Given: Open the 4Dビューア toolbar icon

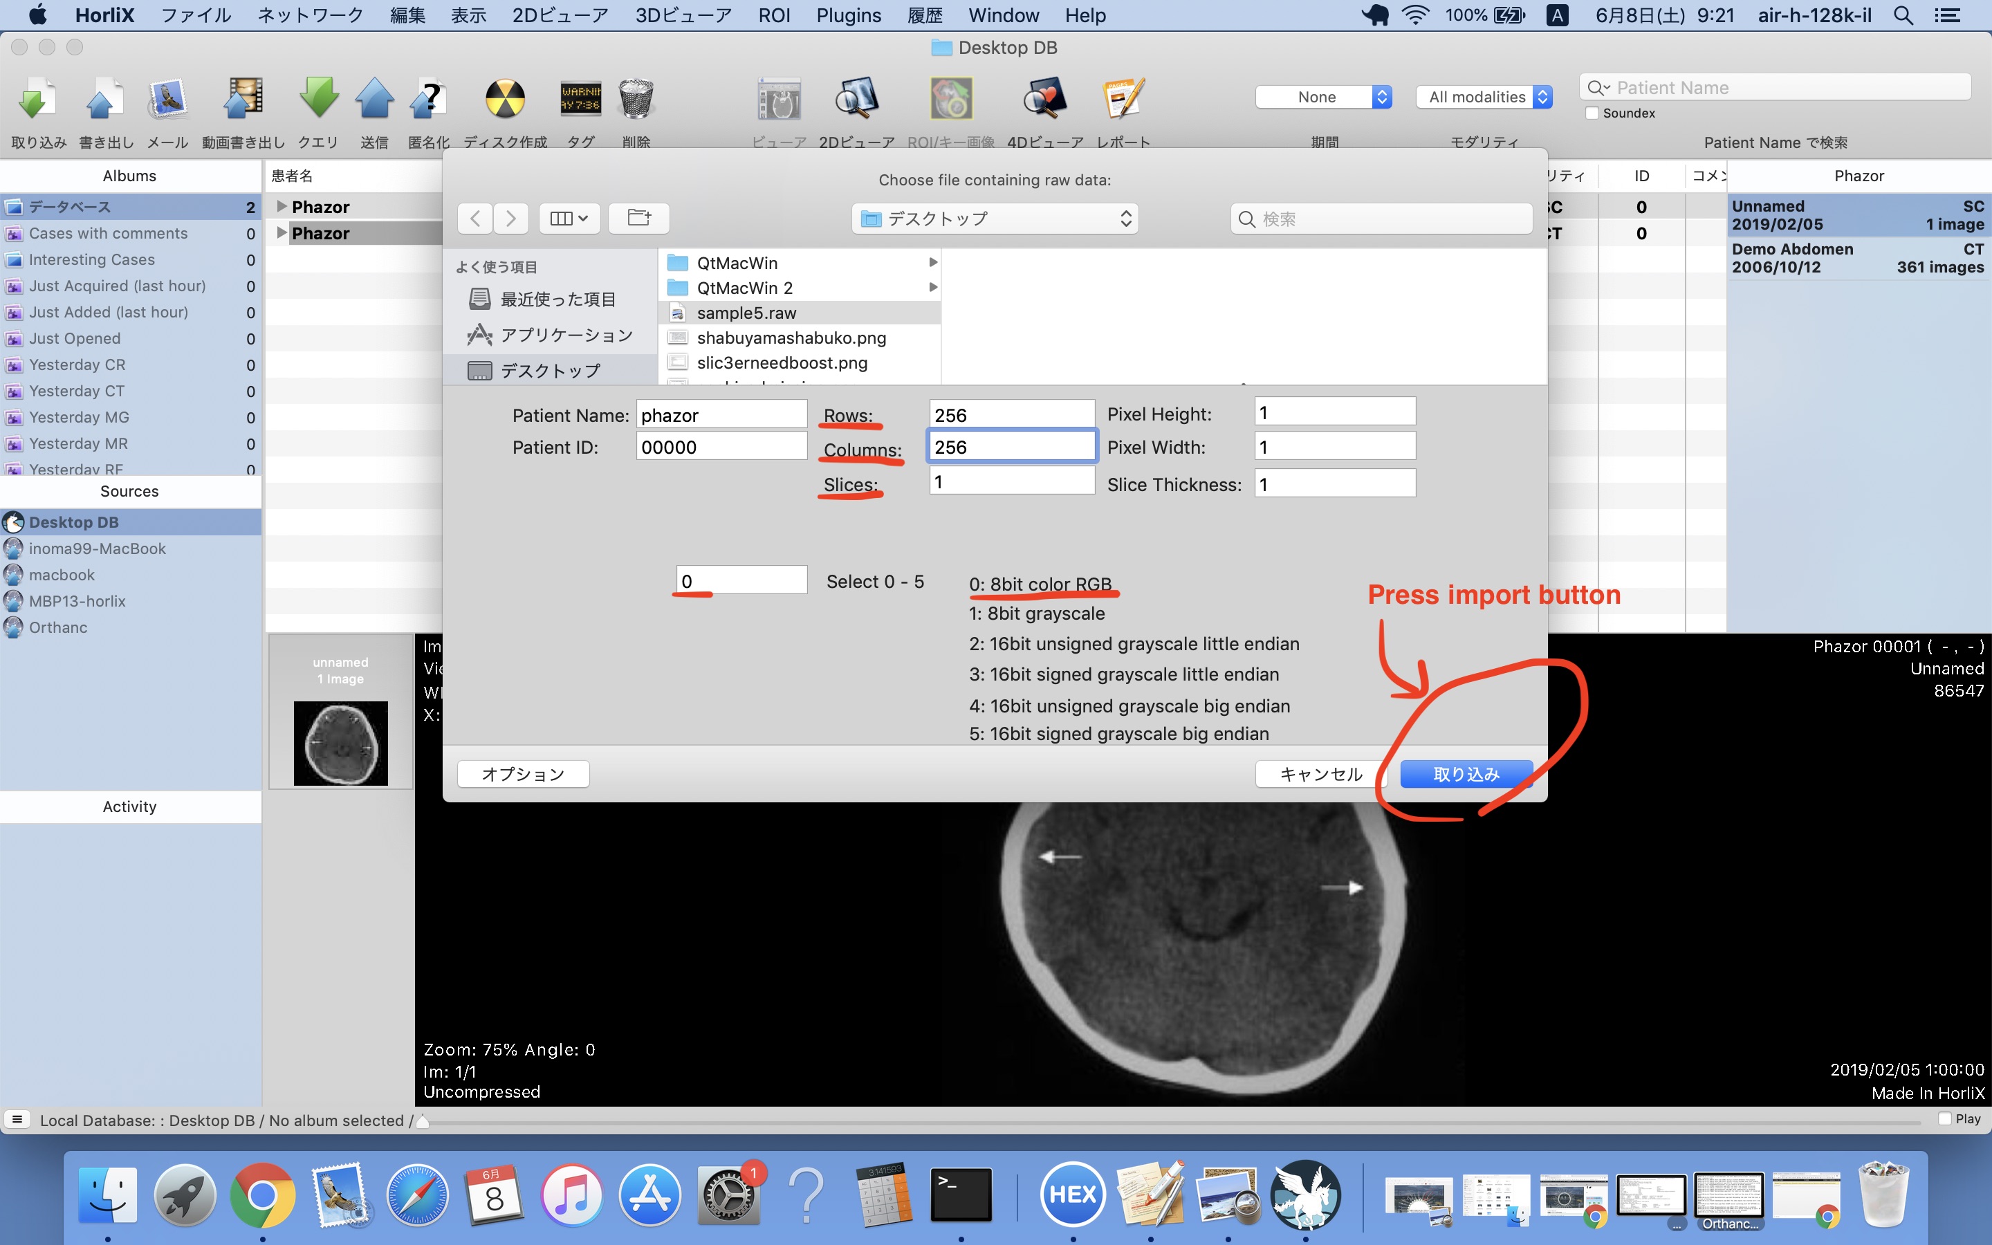Looking at the screenshot, I should click(1044, 100).
